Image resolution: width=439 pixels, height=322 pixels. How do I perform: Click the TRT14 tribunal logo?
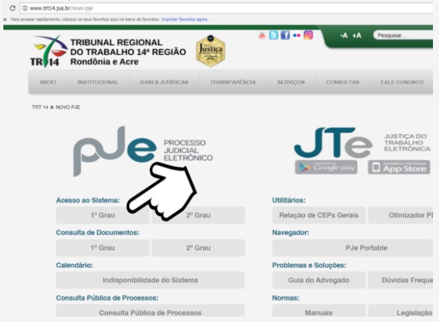pyautogui.click(x=48, y=52)
